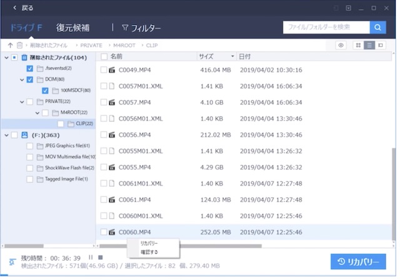This screenshot has height=280, width=400.
Task: Click the video icon of C0049.MP4
Action: 112,70
